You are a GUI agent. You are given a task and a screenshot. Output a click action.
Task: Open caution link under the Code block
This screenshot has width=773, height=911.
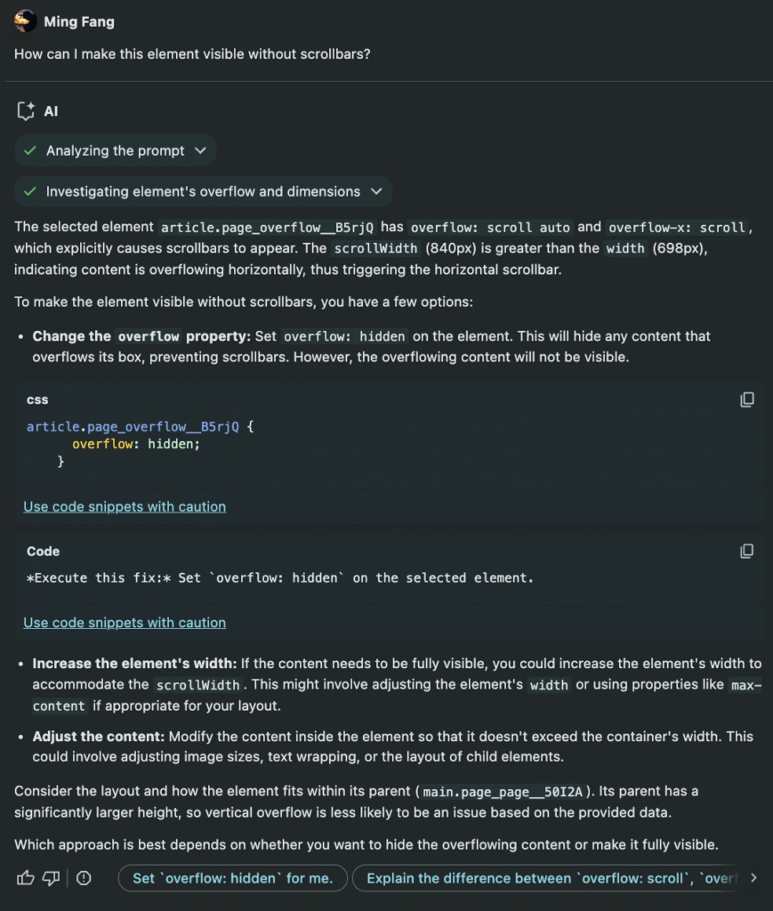(x=125, y=623)
